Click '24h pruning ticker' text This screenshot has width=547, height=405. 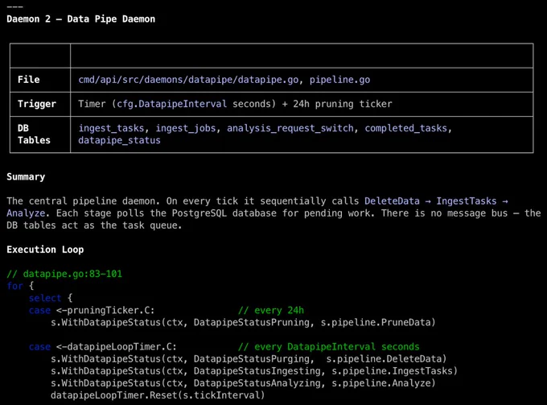pyautogui.click(x=343, y=104)
